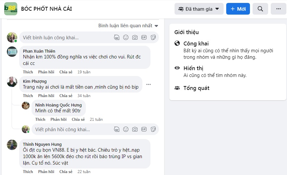Click the emoji icon in top comment box

126,38
